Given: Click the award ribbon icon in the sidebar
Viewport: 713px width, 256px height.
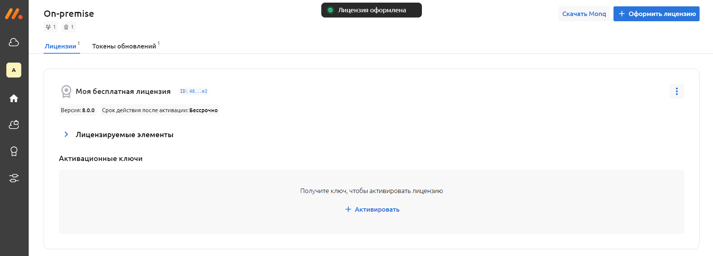Looking at the screenshot, I should point(14,151).
